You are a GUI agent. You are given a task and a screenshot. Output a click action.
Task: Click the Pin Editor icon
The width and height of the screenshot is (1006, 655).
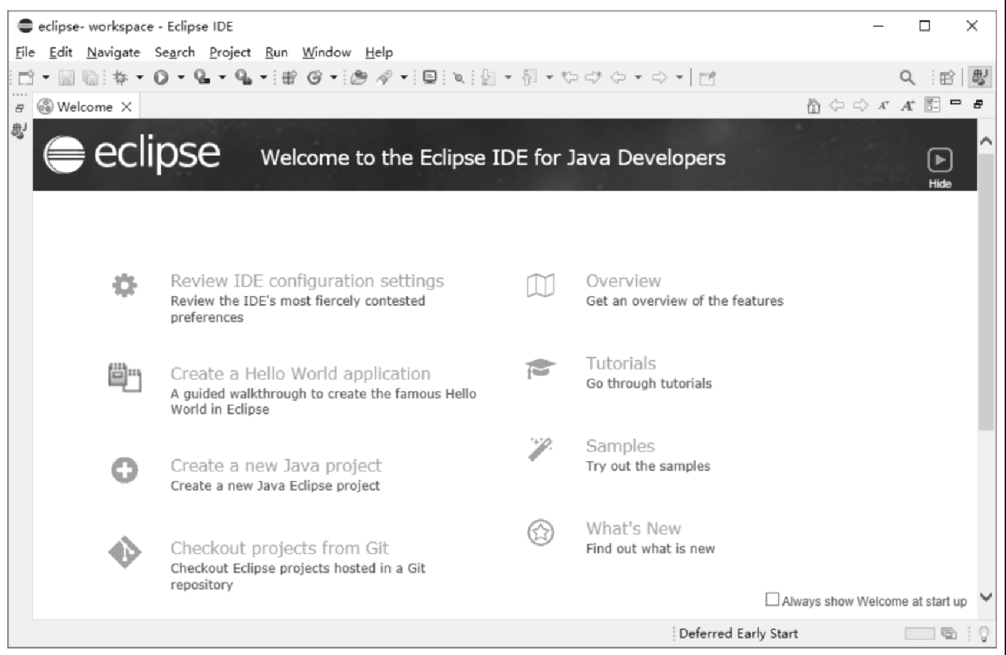(707, 78)
